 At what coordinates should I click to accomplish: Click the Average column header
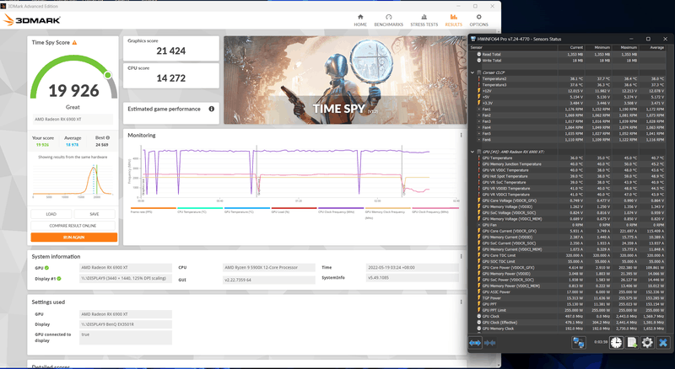pos(651,47)
